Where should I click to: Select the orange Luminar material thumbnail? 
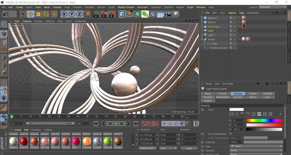[x=87, y=141]
